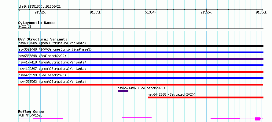
Task: Click the 91353k ruler tick label
Action: [96, 12]
